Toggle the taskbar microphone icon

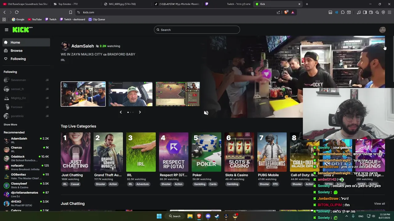pos(353,216)
